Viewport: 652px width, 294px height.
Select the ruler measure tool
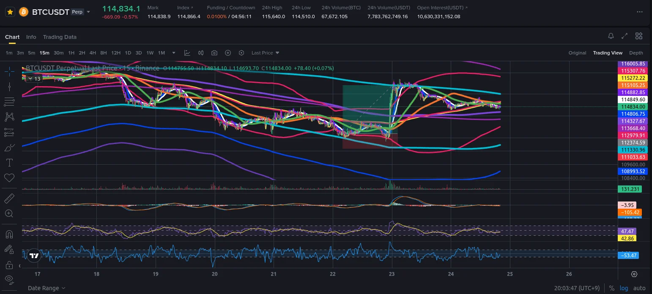[9, 198]
